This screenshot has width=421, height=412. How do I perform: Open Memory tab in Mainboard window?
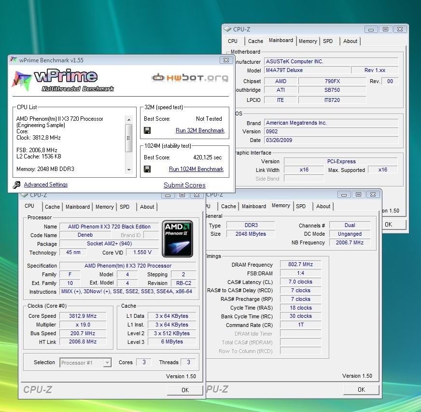coord(308,41)
